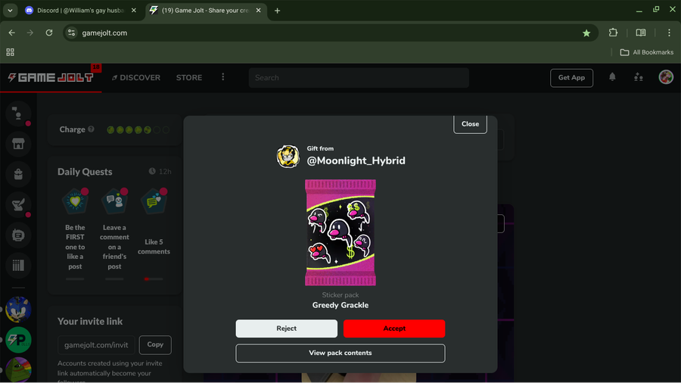
Task: Close the Discord browser tab
Action: [134, 11]
